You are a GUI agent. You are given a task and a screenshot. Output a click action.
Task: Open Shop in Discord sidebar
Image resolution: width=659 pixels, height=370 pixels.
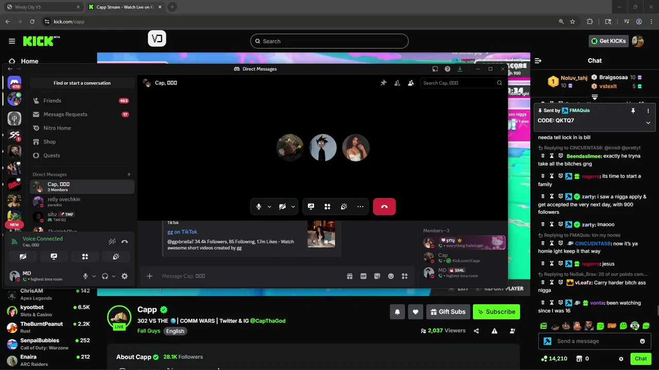(x=82, y=142)
